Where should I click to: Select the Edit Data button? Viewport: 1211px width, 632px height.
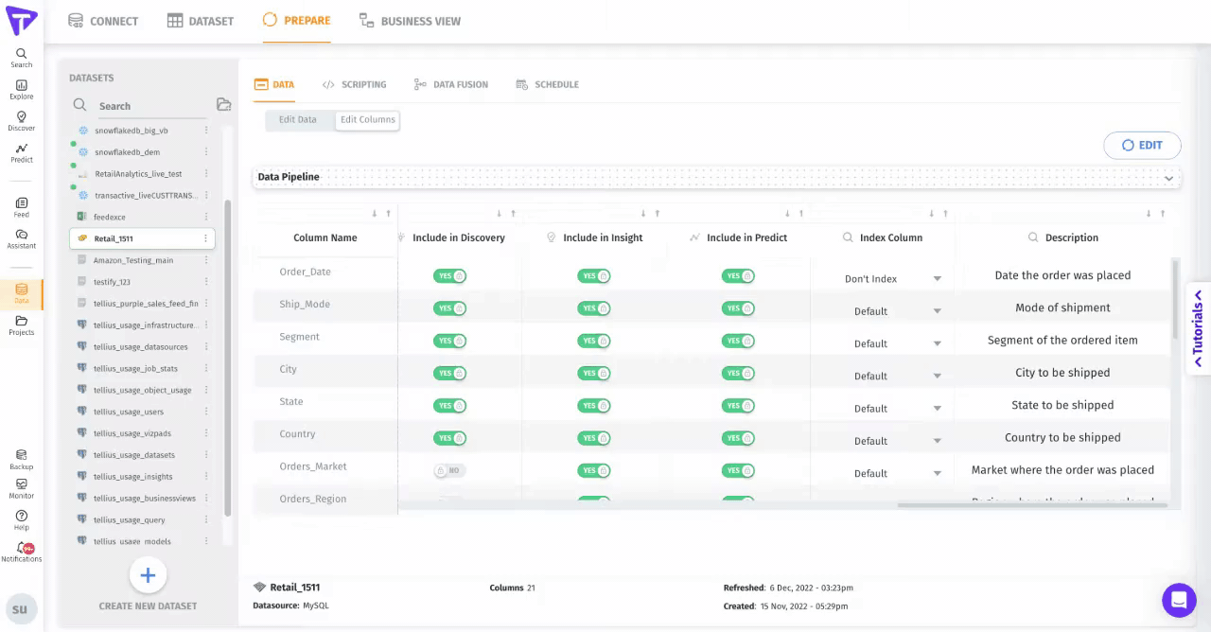[x=297, y=120]
